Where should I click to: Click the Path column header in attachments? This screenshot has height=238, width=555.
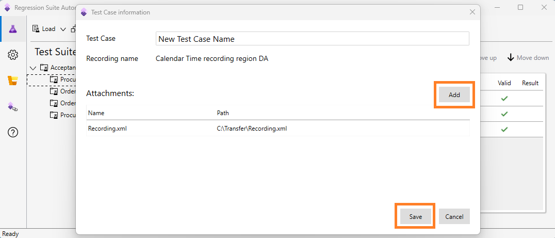click(x=223, y=113)
